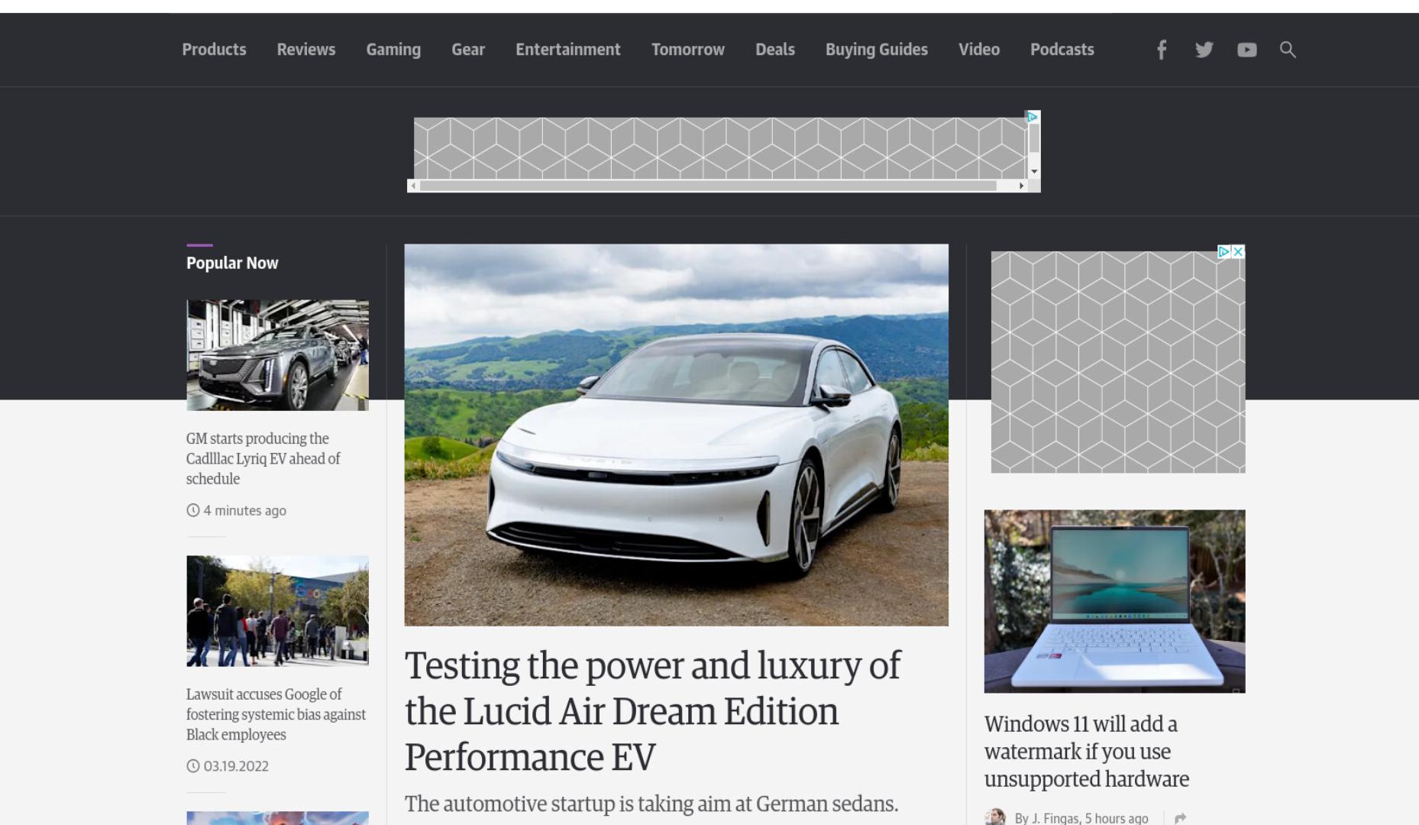Click the Cadillac Lyriq thumbnail image
This screenshot has height=825, width=1419.
coord(277,355)
